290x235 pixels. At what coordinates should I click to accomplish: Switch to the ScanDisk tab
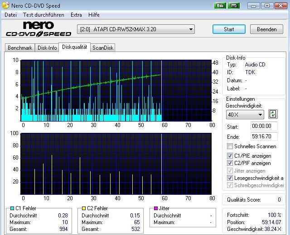click(103, 47)
